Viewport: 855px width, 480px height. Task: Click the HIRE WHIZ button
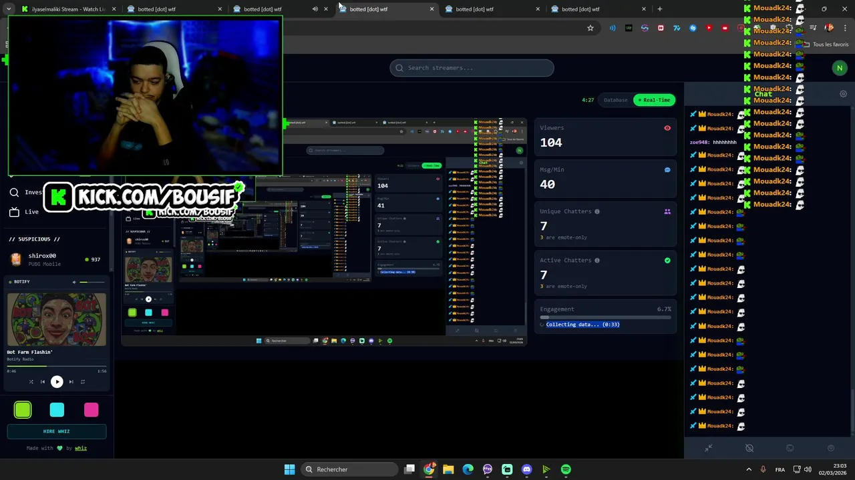tap(57, 431)
